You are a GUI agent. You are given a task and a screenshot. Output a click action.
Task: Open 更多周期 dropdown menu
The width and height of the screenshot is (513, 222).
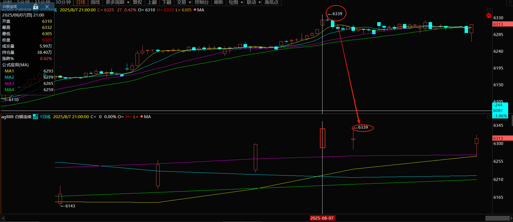click(117, 2)
